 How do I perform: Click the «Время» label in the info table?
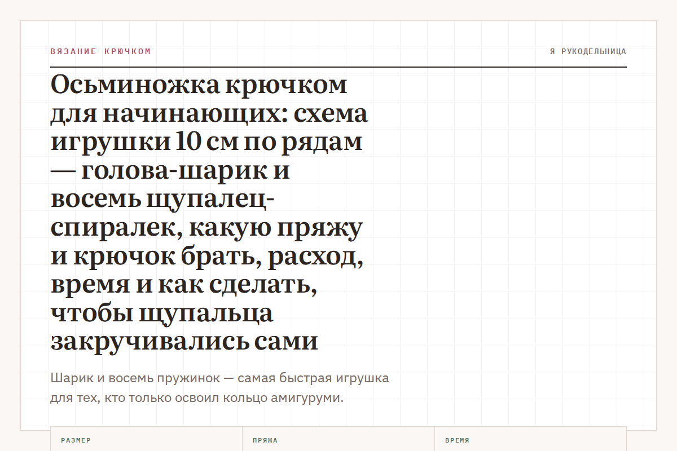pyautogui.click(x=457, y=440)
